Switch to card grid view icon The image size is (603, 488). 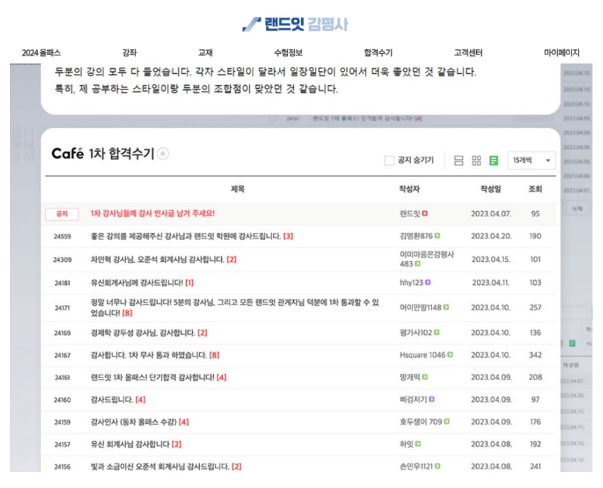point(477,160)
